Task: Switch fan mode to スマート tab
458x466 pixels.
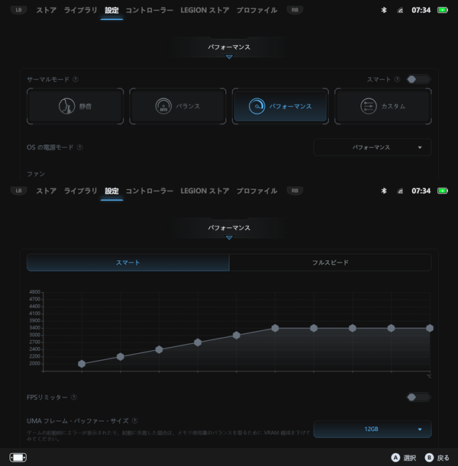Action: pyautogui.click(x=128, y=262)
